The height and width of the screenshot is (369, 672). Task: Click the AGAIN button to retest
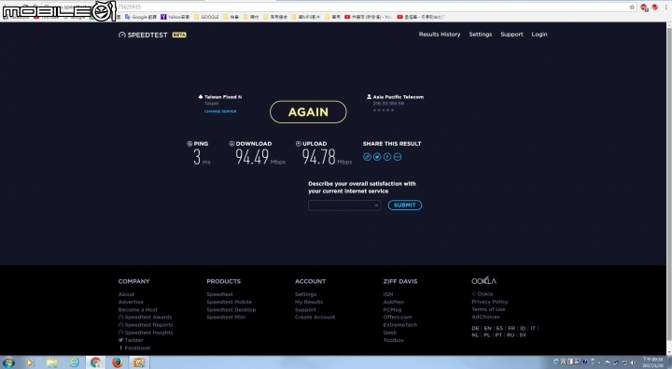(x=308, y=112)
